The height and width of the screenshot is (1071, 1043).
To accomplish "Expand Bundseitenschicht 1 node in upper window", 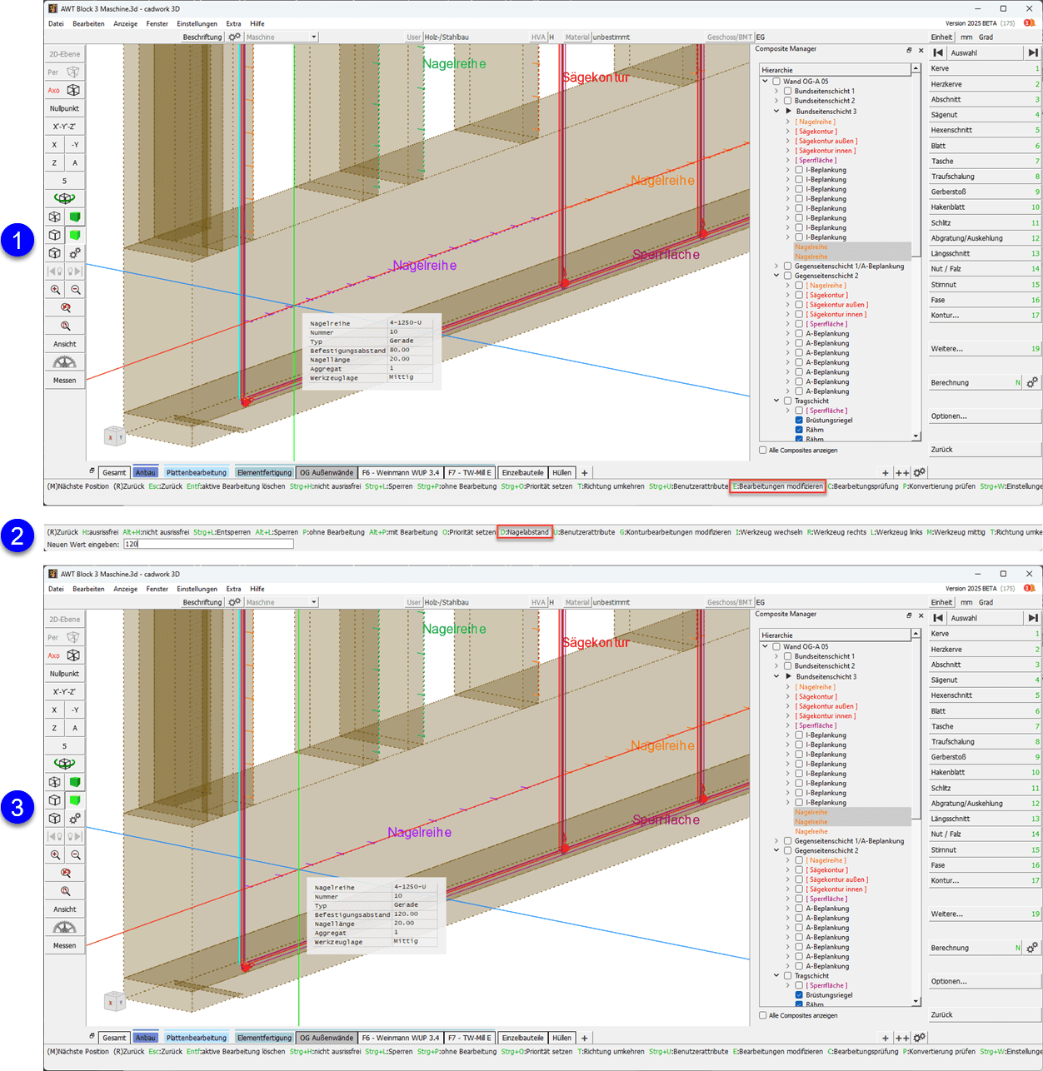I will [x=776, y=92].
